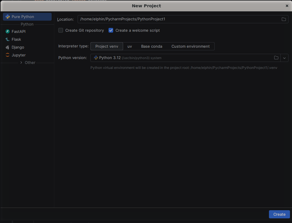
Task: Close the New Project dialog
Action: (287, 6)
